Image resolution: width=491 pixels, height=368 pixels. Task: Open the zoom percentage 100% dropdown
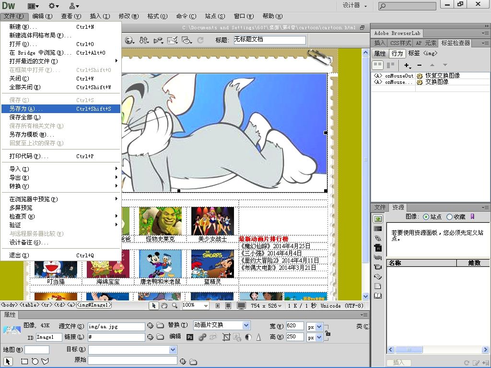point(206,305)
